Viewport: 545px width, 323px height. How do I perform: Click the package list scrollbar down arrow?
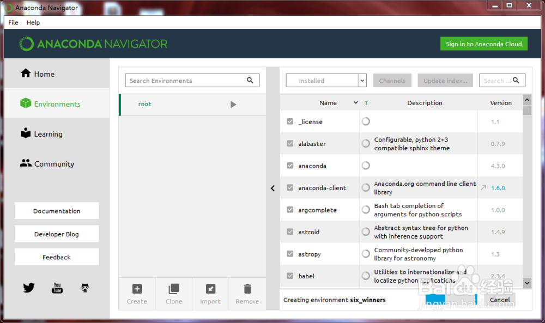527,283
